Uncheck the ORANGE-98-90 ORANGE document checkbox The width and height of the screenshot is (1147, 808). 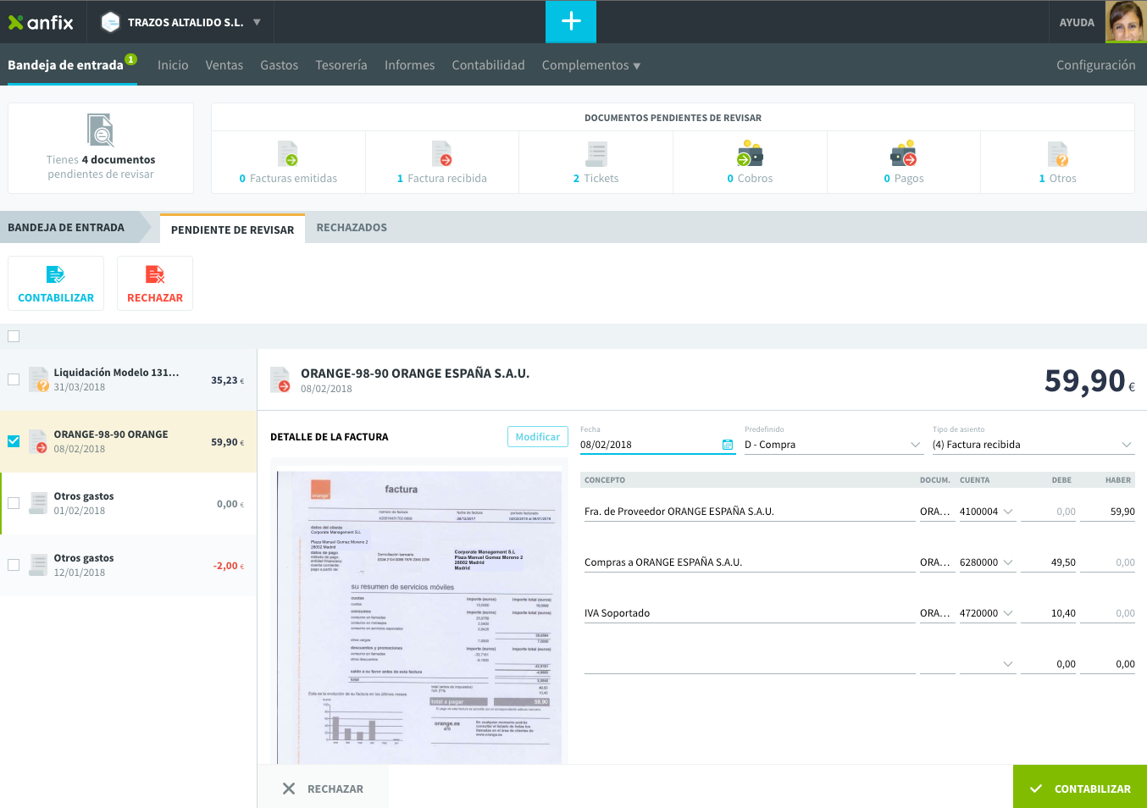point(14,441)
